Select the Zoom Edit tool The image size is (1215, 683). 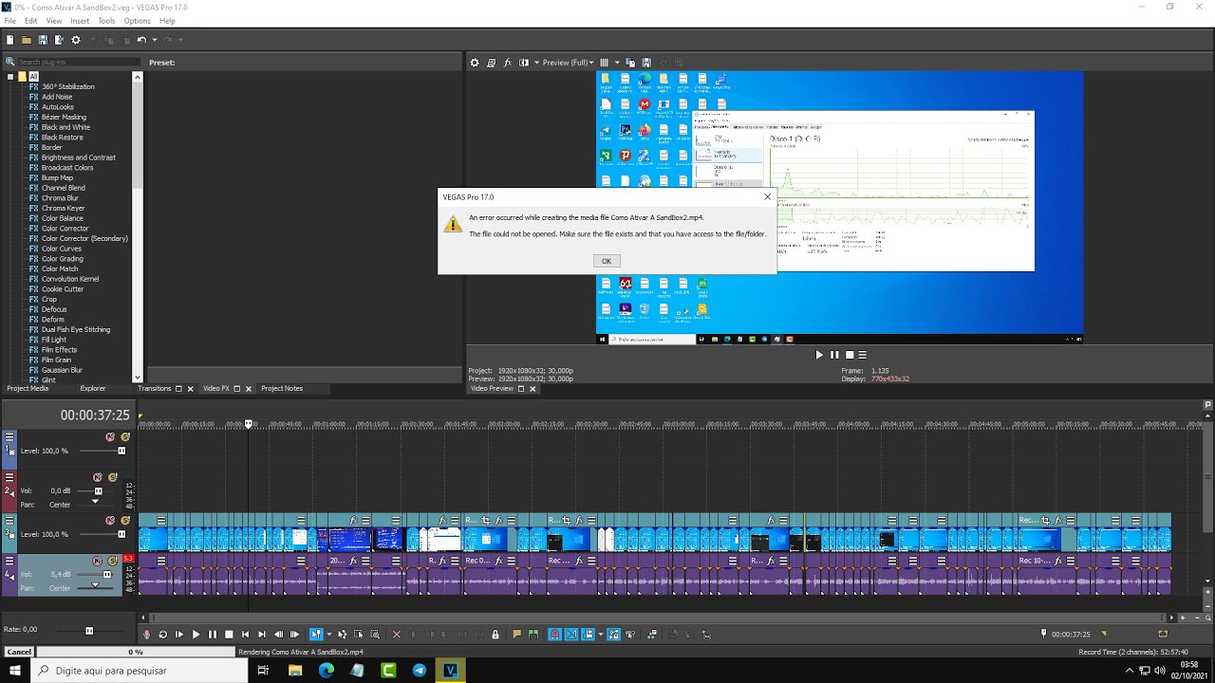(375, 634)
